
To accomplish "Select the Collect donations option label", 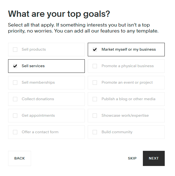I will pyautogui.click(x=38, y=99).
